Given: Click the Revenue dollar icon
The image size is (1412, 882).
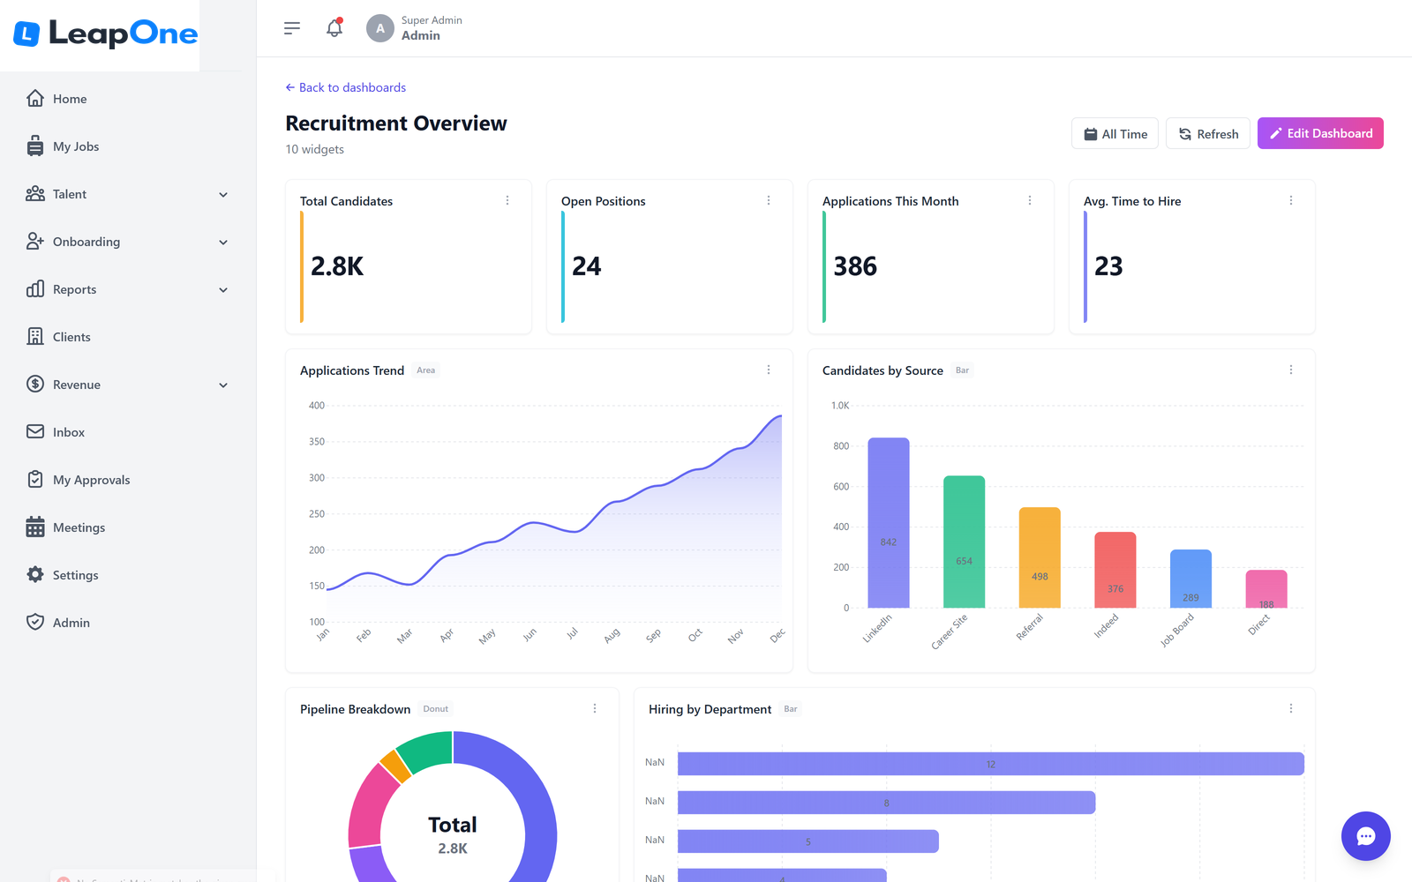Looking at the screenshot, I should coord(35,384).
